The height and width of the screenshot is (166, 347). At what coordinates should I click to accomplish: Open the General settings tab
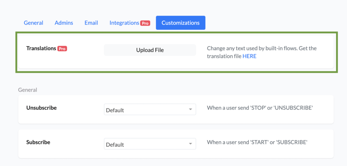pos(33,23)
